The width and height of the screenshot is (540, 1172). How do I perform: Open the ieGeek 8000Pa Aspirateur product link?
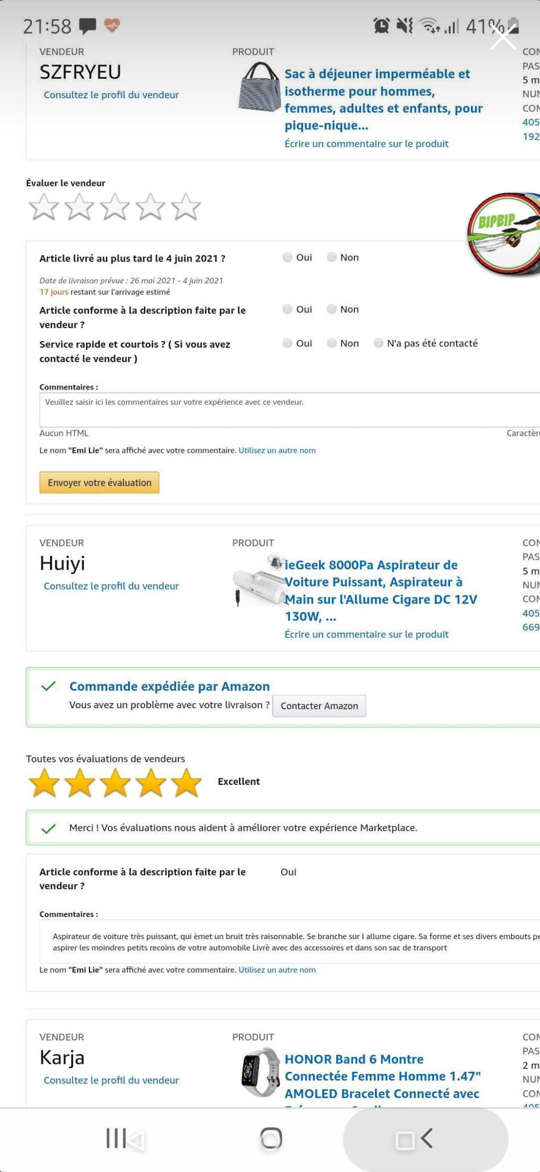tap(380, 591)
